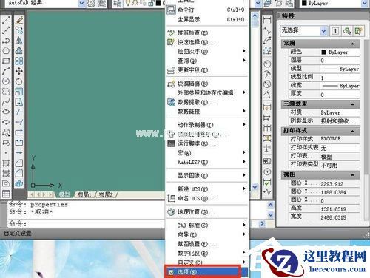
Task: Select the Explode tool
Action: point(19,183)
